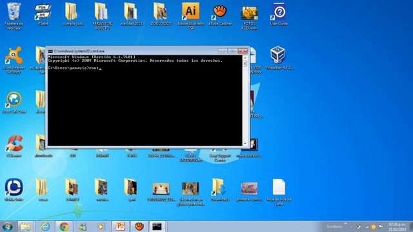Open the taskbar clock and date
This screenshot has height=232, width=413.
click(x=398, y=227)
